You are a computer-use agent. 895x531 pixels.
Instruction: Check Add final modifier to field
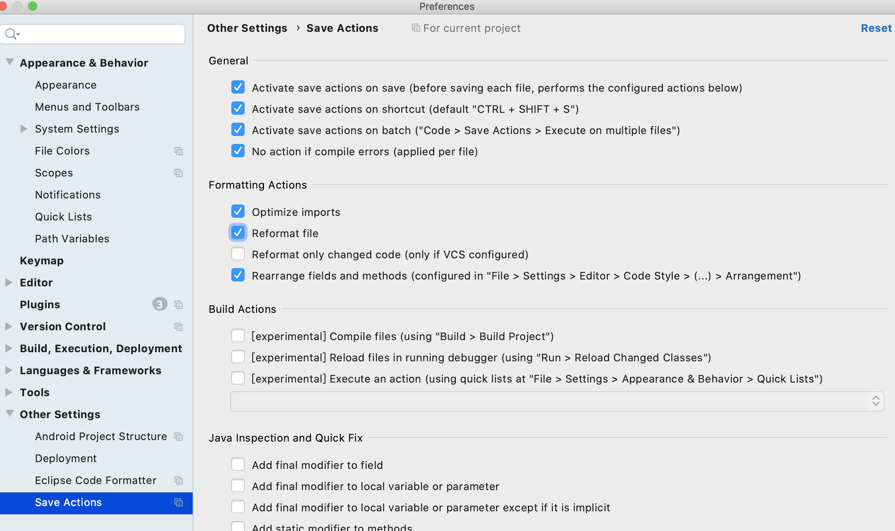tap(238, 464)
